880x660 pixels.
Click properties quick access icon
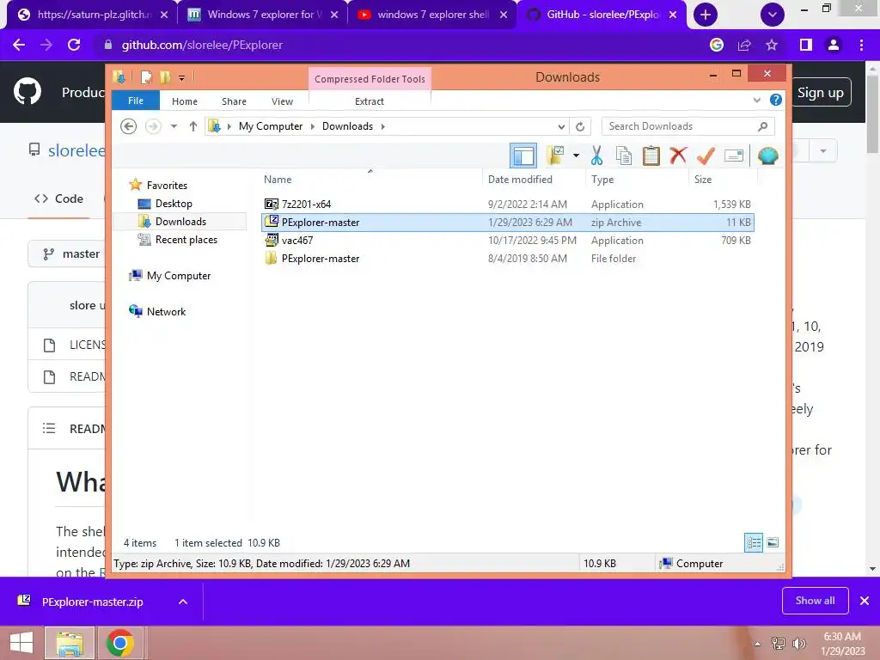click(146, 77)
